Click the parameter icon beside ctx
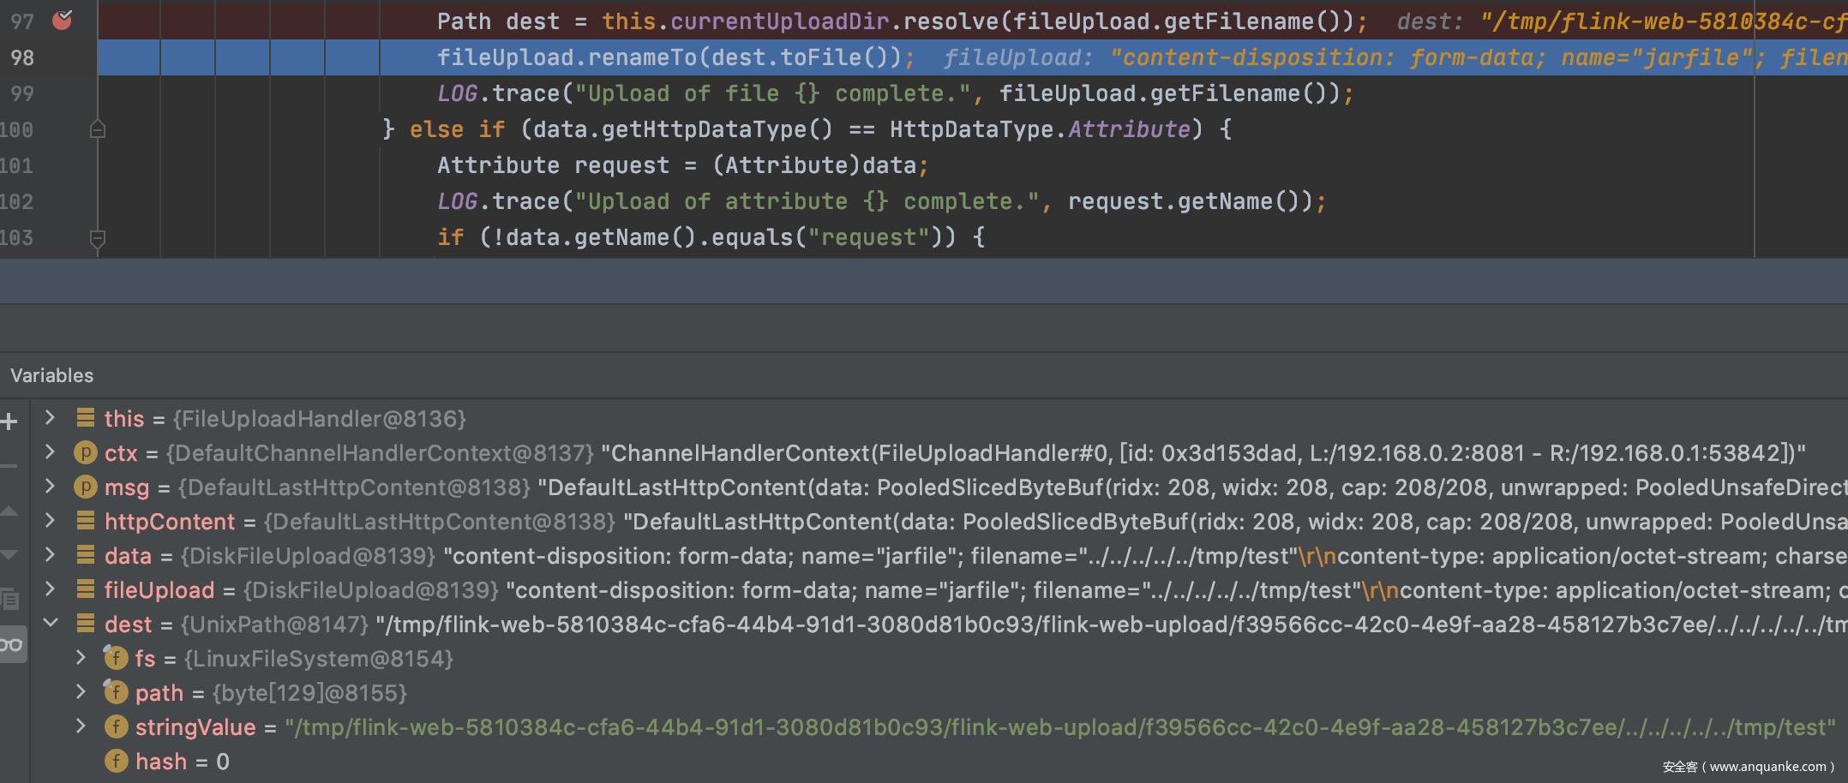Screen dimensions: 1848x783 click(85, 452)
